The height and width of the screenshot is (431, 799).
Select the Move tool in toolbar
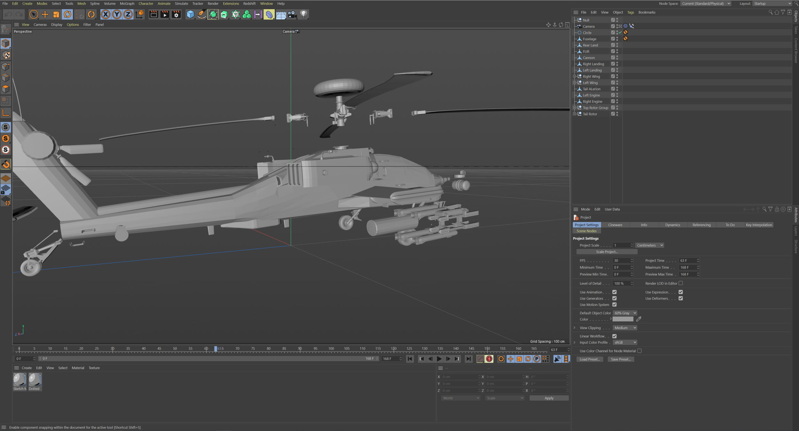point(45,14)
